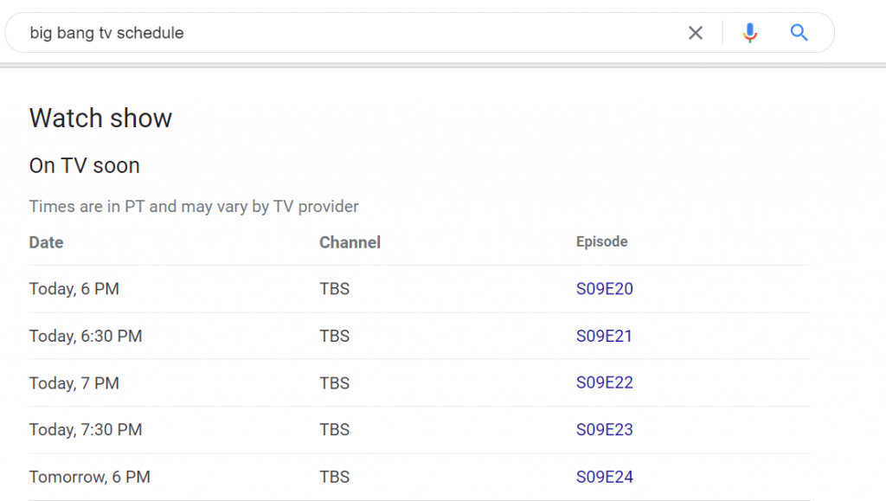
Task: Click TBS in the Today 7:30 PM row
Action: click(335, 430)
